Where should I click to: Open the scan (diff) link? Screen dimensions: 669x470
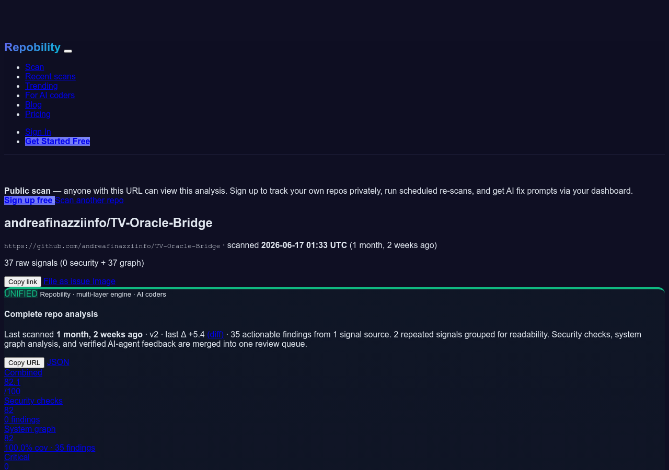[x=215, y=334]
